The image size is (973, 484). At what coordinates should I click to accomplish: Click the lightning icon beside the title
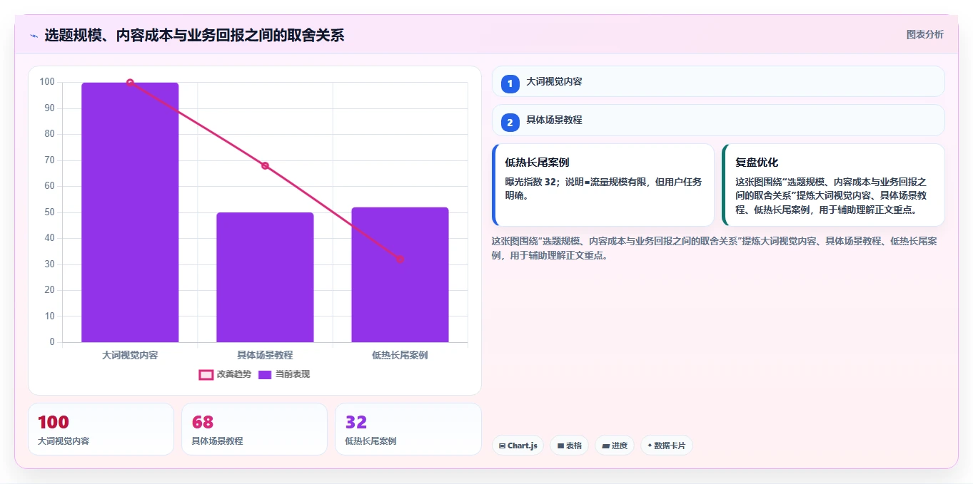click(34, 35)
